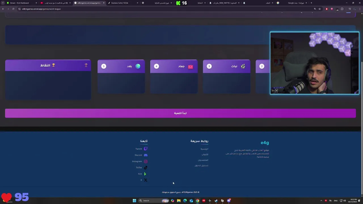Select the جماد category card

point(174,76)
